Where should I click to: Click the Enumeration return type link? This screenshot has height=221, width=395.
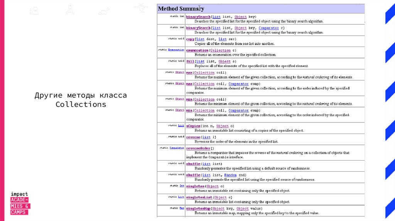[176, 50]
